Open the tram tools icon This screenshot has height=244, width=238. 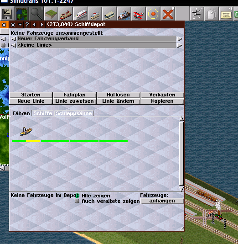95,14
